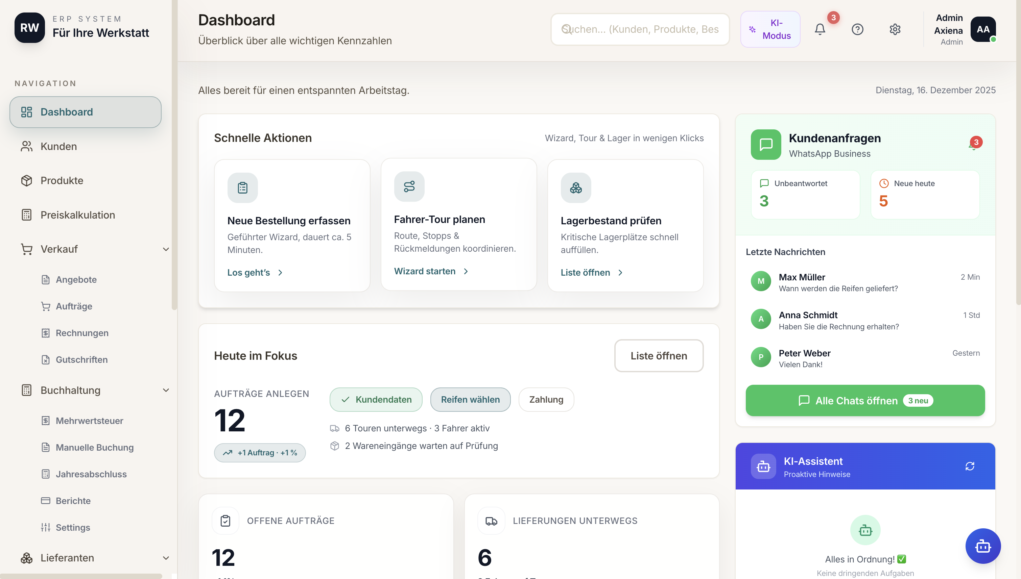
Task: Click the Fahrer-Tour planen route icon
Action: [x=409, y=186]
